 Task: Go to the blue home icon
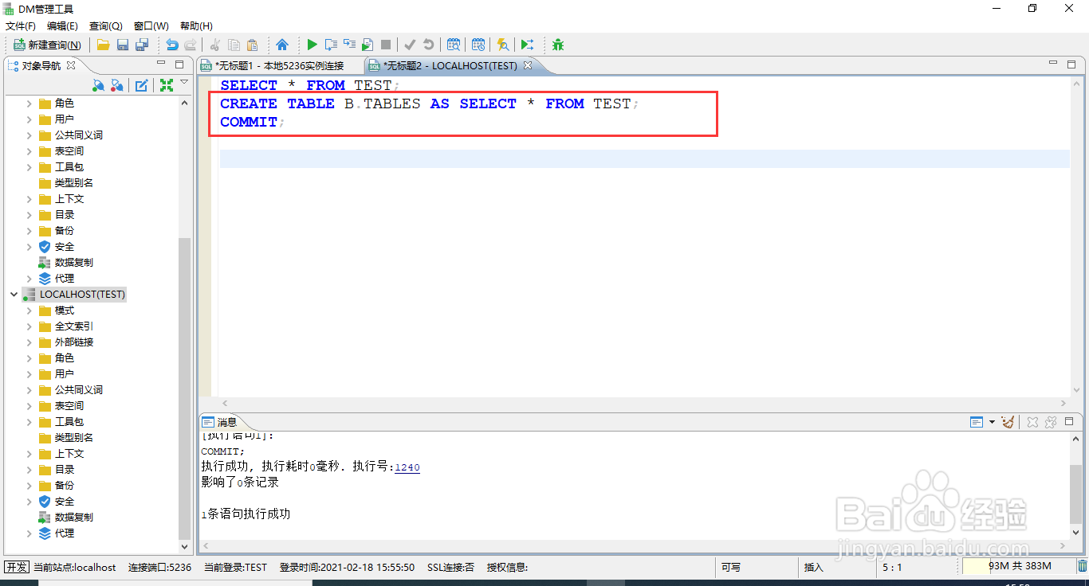(282, 45)
